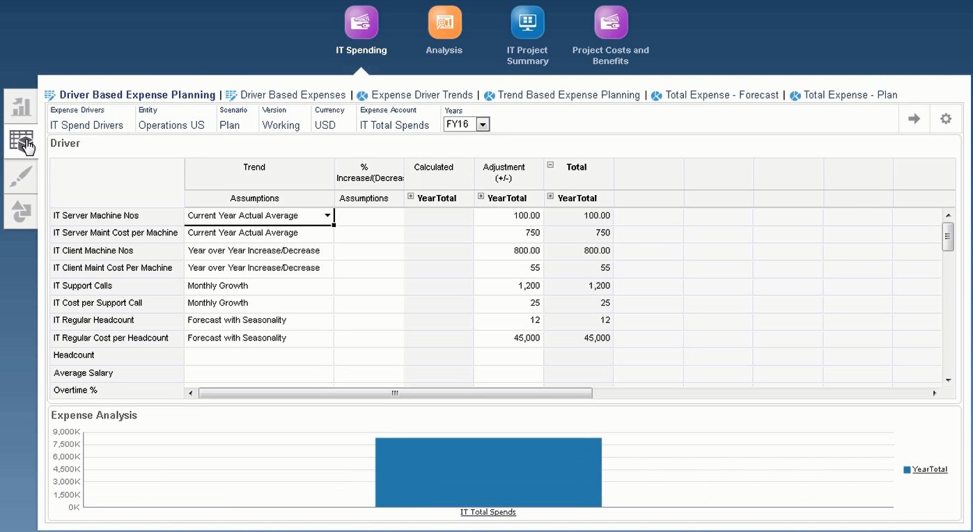Click the bar chart sidebar icon
This screenshot has height=532, width=973.
(x=22, y=107)
